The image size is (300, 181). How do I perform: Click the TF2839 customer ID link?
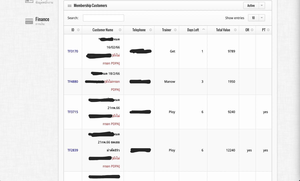(73, 150)
